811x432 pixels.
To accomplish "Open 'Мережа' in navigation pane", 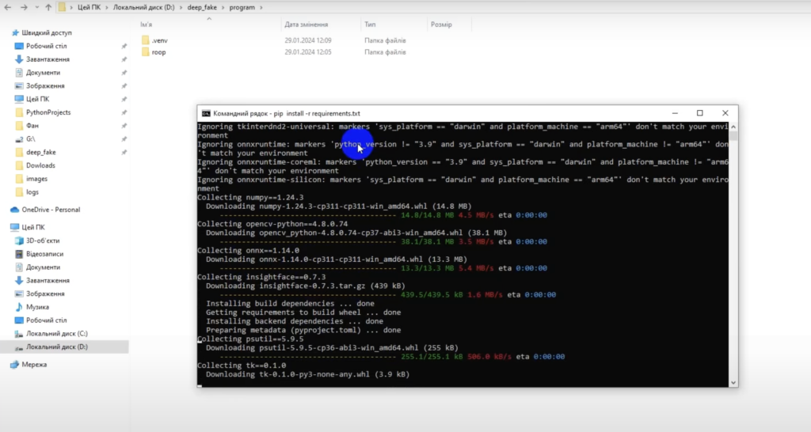I will (34, 365).
